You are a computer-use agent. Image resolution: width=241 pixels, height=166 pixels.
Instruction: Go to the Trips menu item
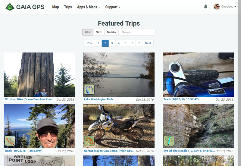click(68, 7)
